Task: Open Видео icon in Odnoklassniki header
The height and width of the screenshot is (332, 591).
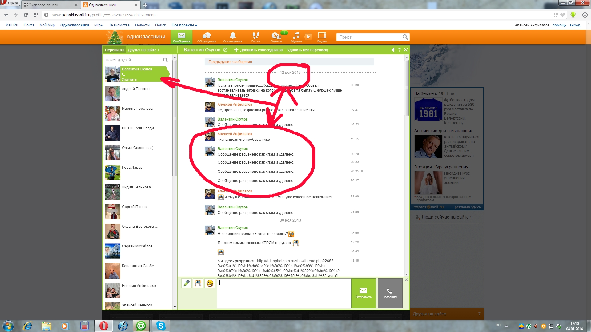Action: [322, 37]
